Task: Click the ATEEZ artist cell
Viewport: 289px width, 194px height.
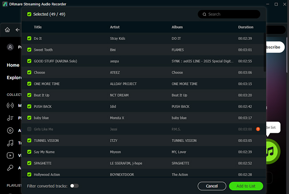Action: tap(115, 72)
